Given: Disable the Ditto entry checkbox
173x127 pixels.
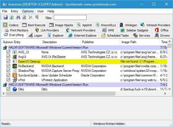Looking at the screenshot, I should pyautogui.click(x=8, y=89).
